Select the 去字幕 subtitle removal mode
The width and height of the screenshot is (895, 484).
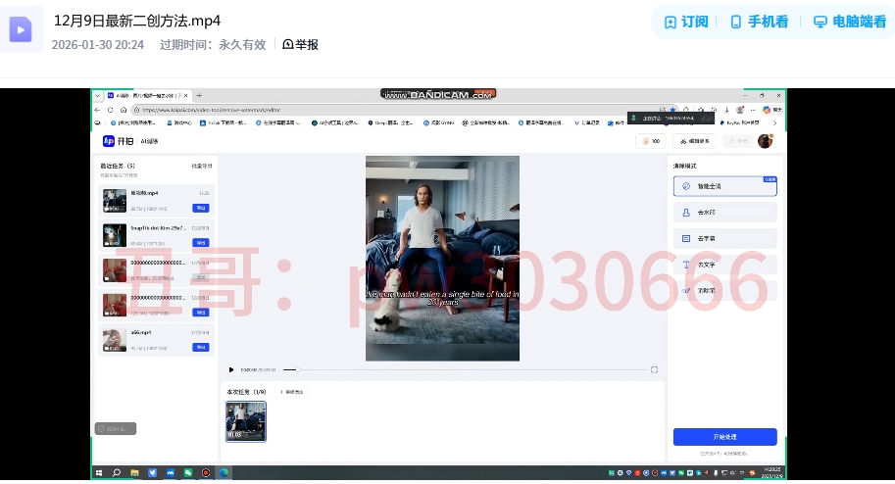point(724,239)
